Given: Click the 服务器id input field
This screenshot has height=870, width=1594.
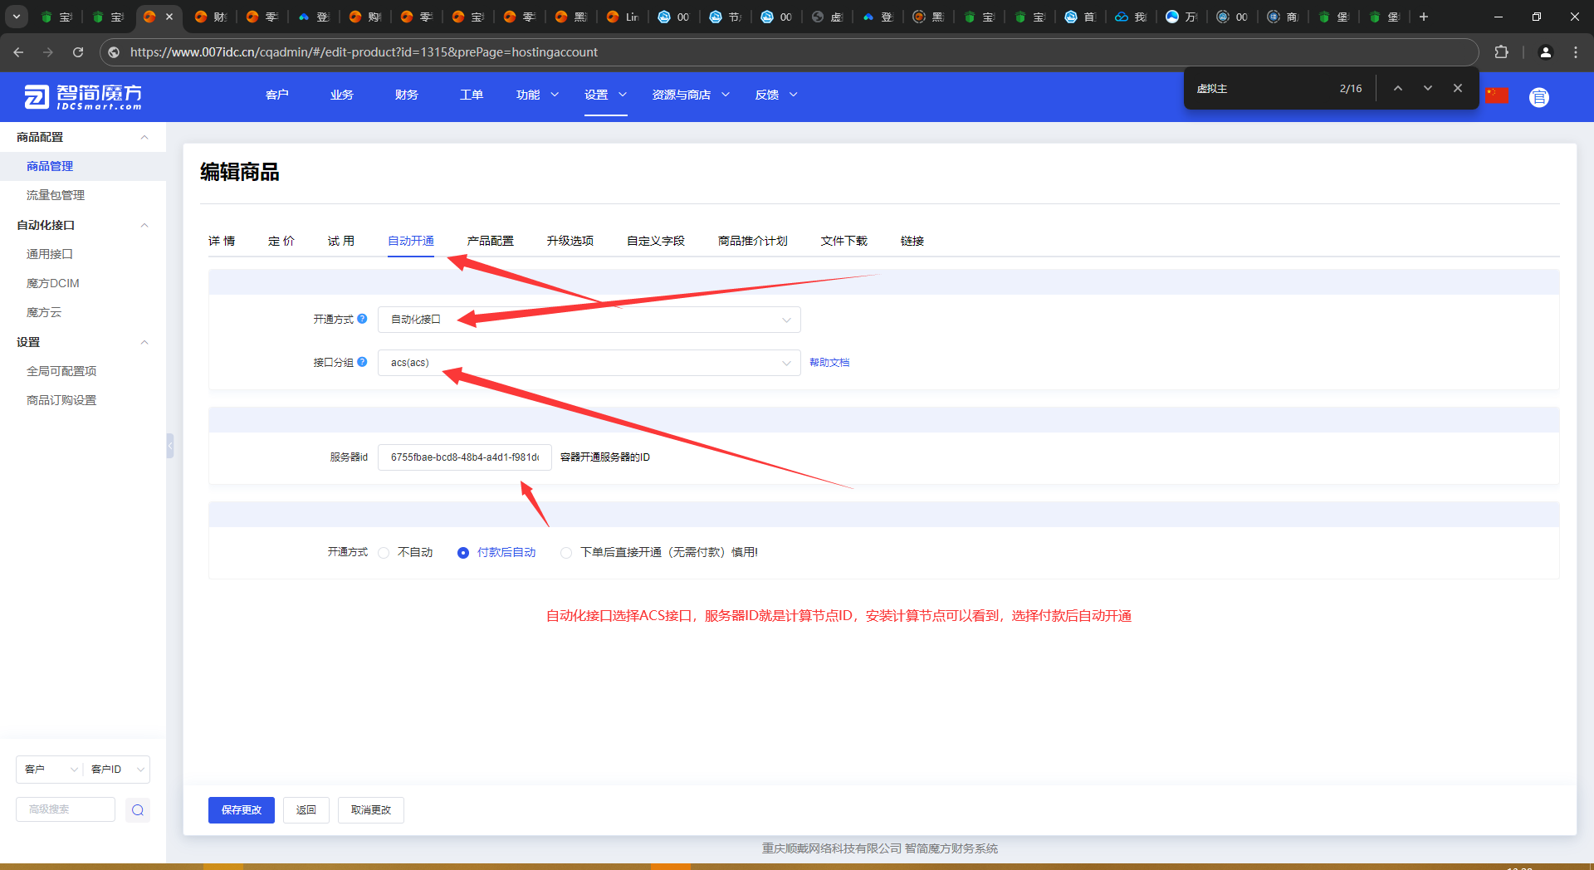Looking at the screenshot, I should point(465,457).
